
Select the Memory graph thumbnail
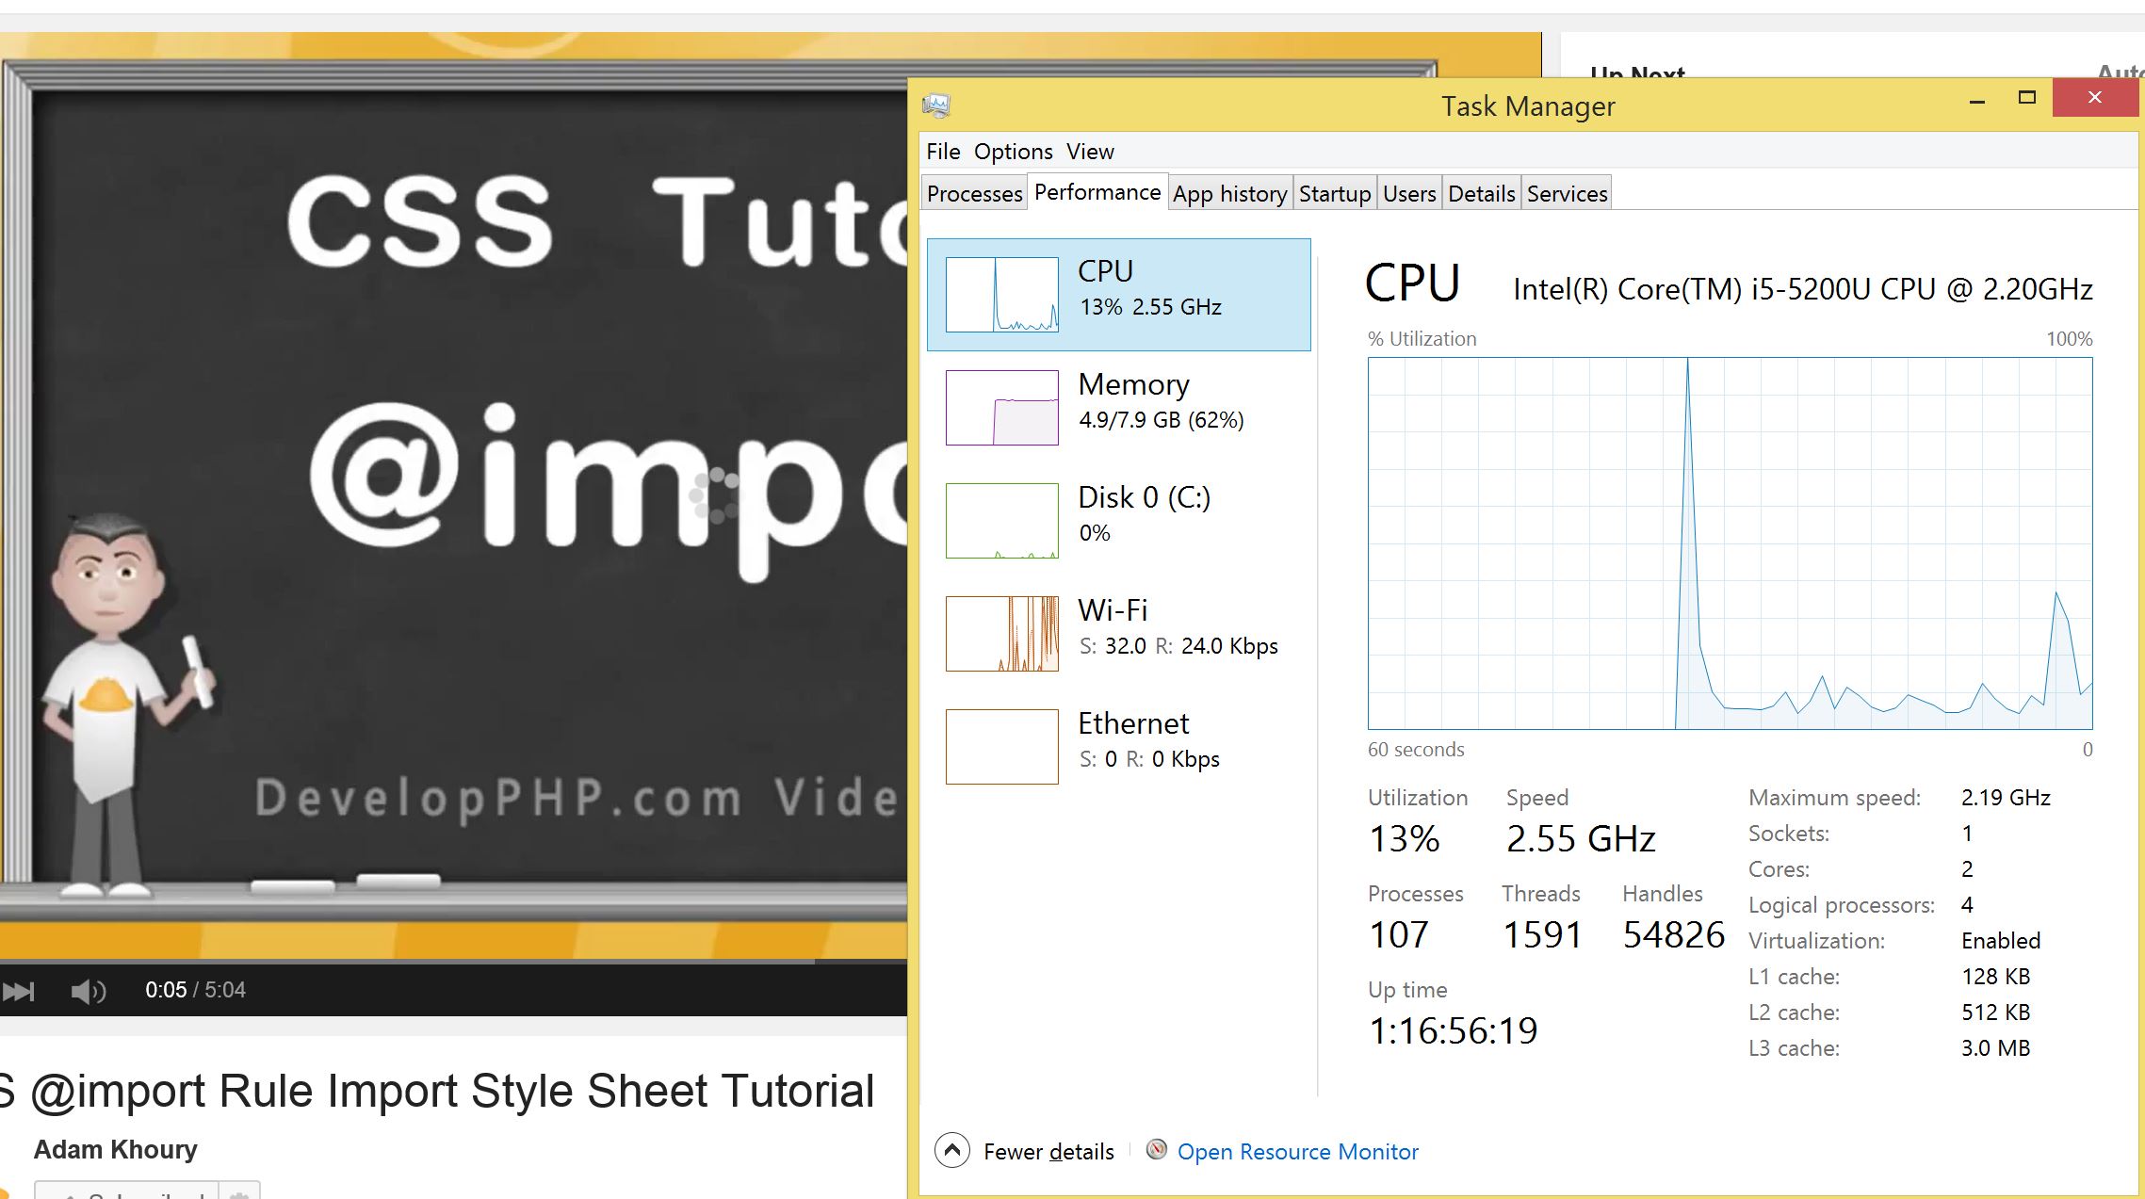[1001, 407]
